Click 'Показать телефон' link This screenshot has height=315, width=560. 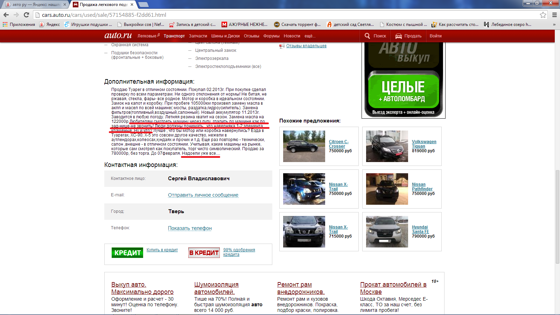pyautogui.click(x=190, y=228)
